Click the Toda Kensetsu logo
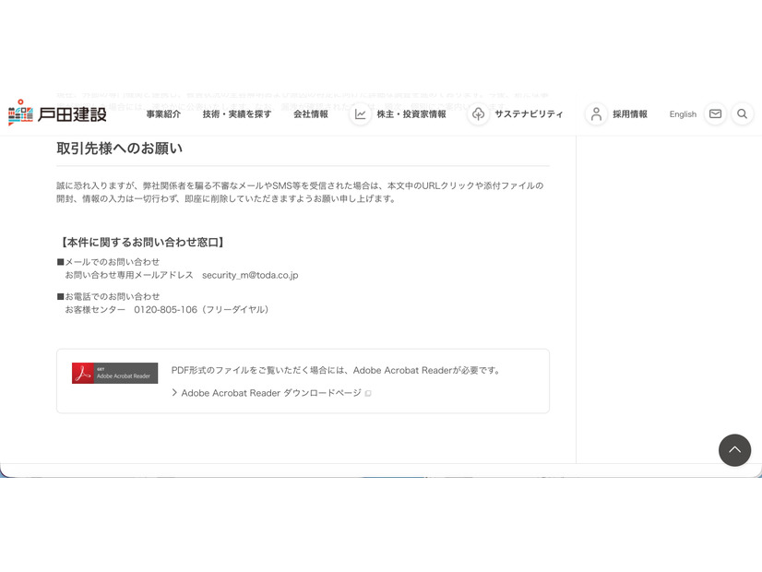 (57, 113)
